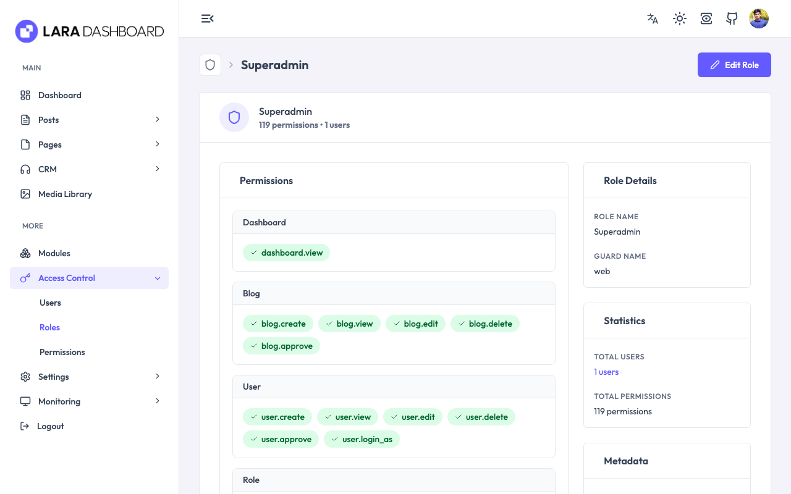Viewport: 791px width, 494px height.
Task: Click the shield breadcrumb icon for Roles
Action: [210, 65]
